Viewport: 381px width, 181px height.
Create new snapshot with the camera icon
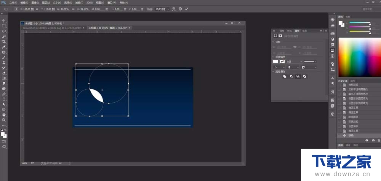point(373,140)
